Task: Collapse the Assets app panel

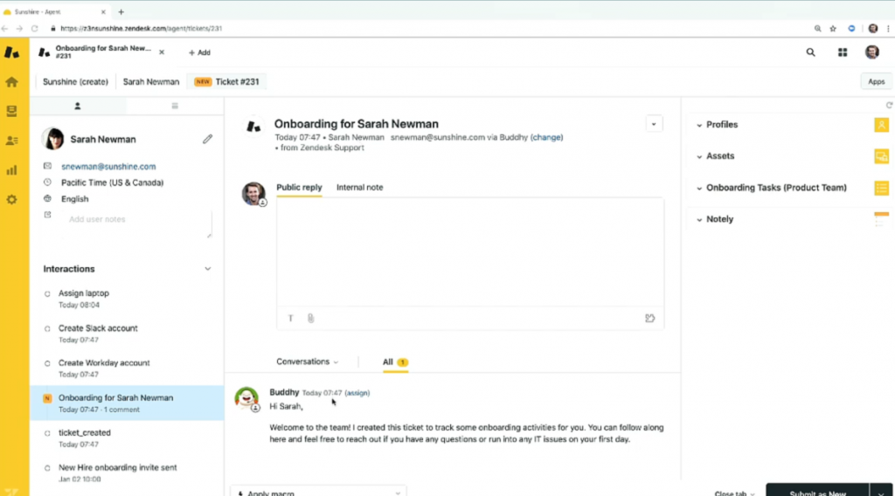Action: 699,156
